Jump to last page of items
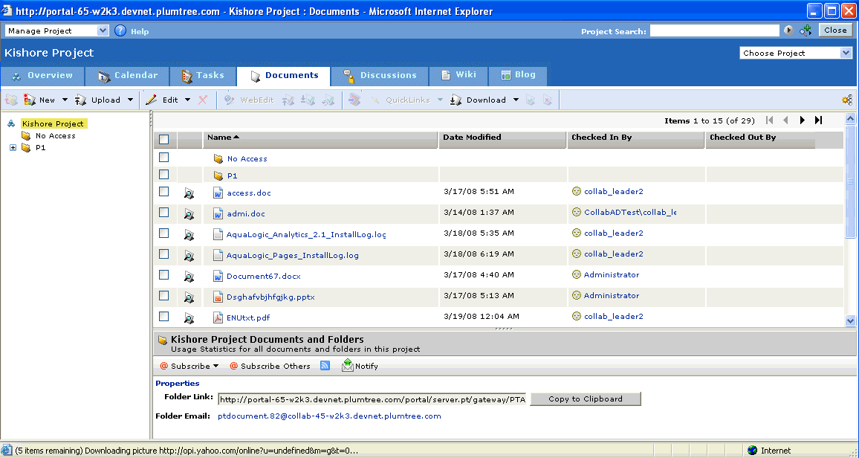 tap(818, 120)
